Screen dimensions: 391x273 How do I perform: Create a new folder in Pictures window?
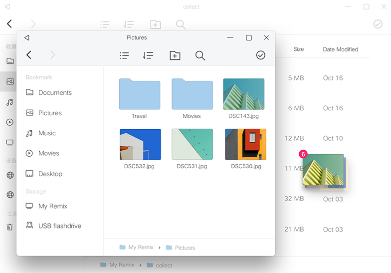175,55
